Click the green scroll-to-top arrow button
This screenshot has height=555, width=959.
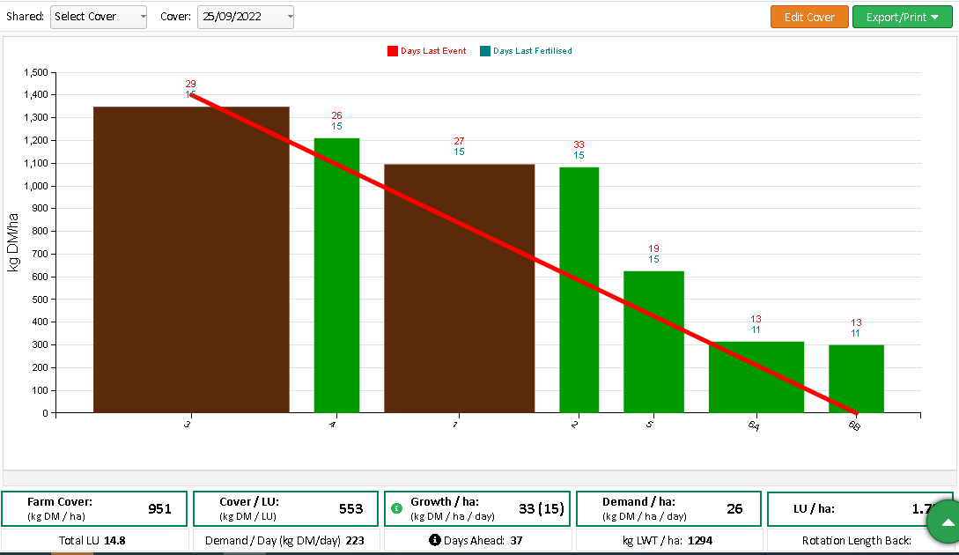[x=946, y=522]
